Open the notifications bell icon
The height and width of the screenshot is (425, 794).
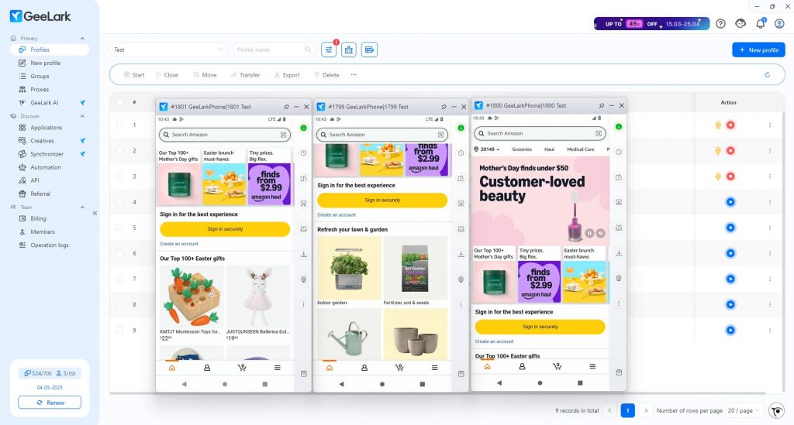click(760, 24)
